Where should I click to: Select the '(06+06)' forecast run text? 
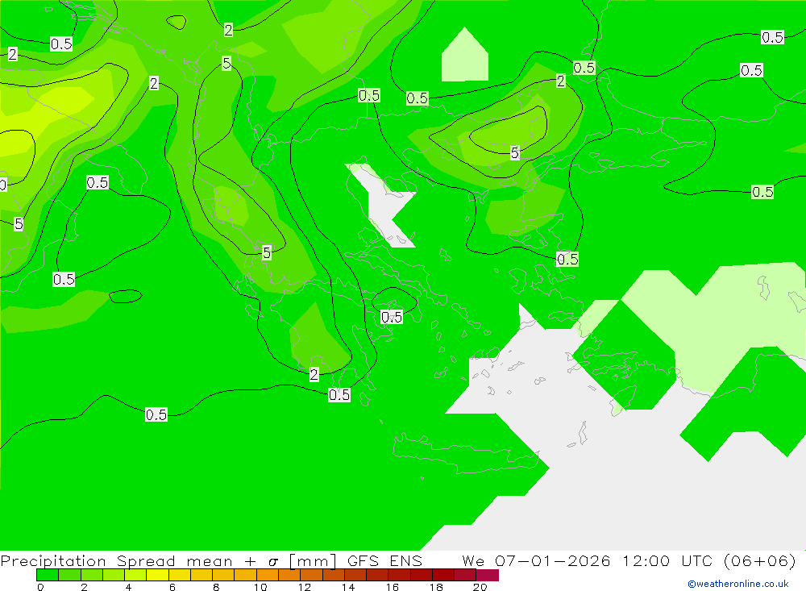(x=760, y=560)
